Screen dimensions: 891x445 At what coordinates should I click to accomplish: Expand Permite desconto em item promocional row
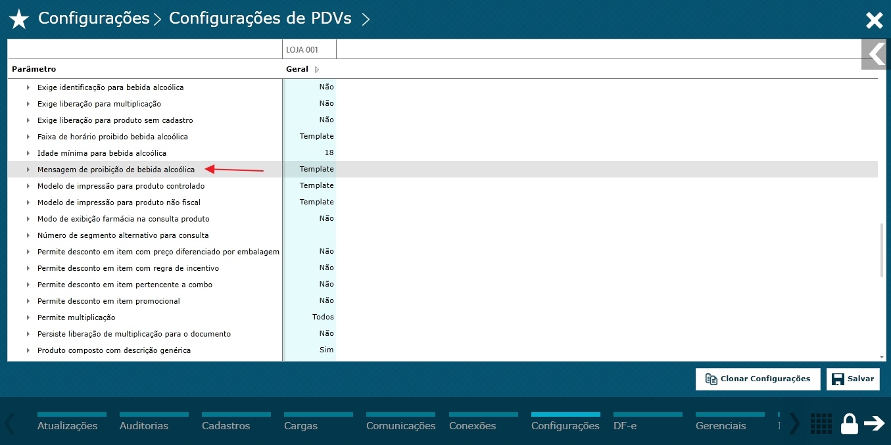(28, 301)
